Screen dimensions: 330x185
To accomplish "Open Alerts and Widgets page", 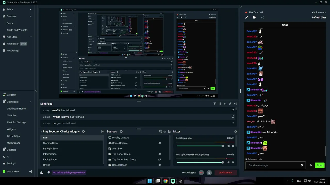I will click(x=17, y=30).
